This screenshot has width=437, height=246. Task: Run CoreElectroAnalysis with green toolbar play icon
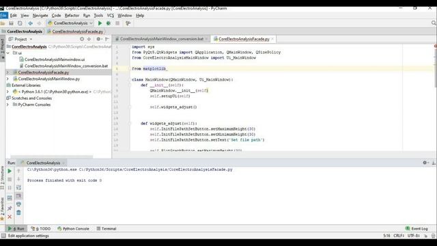click(x=100, y=23)
